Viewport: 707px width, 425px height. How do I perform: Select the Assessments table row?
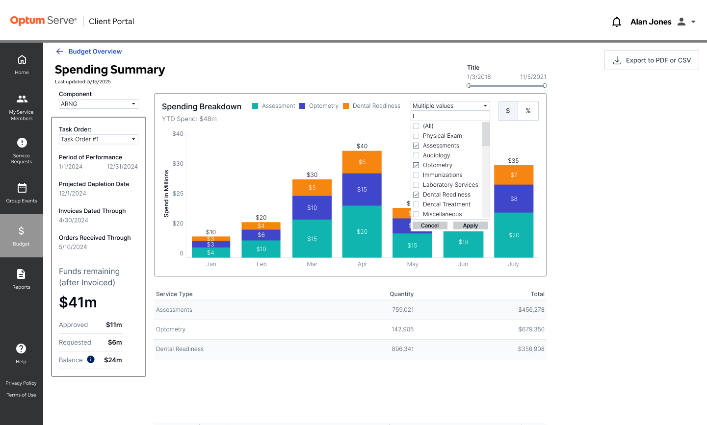pos(350,310)
